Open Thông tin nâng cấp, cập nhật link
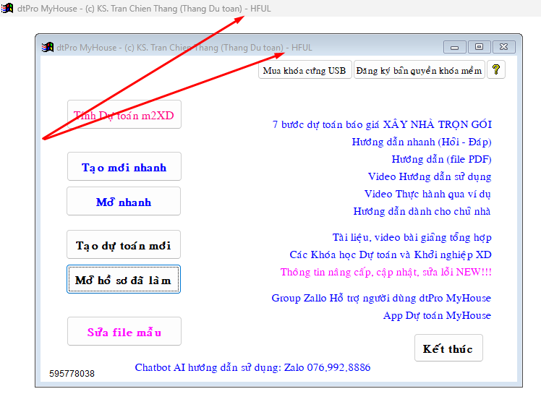This screenshot has width=541, height=402. click(385, 272)
